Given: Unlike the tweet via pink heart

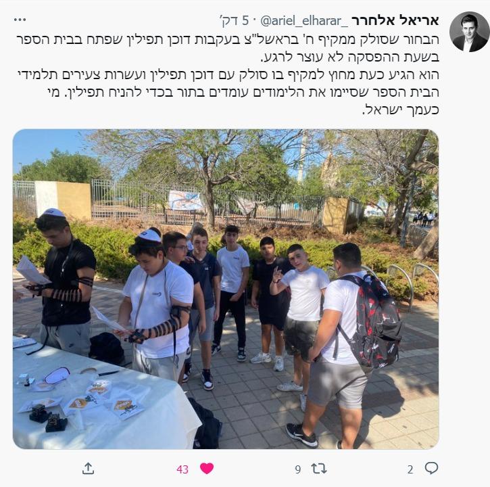Looking at the screenshot, I should coord(207,468).
